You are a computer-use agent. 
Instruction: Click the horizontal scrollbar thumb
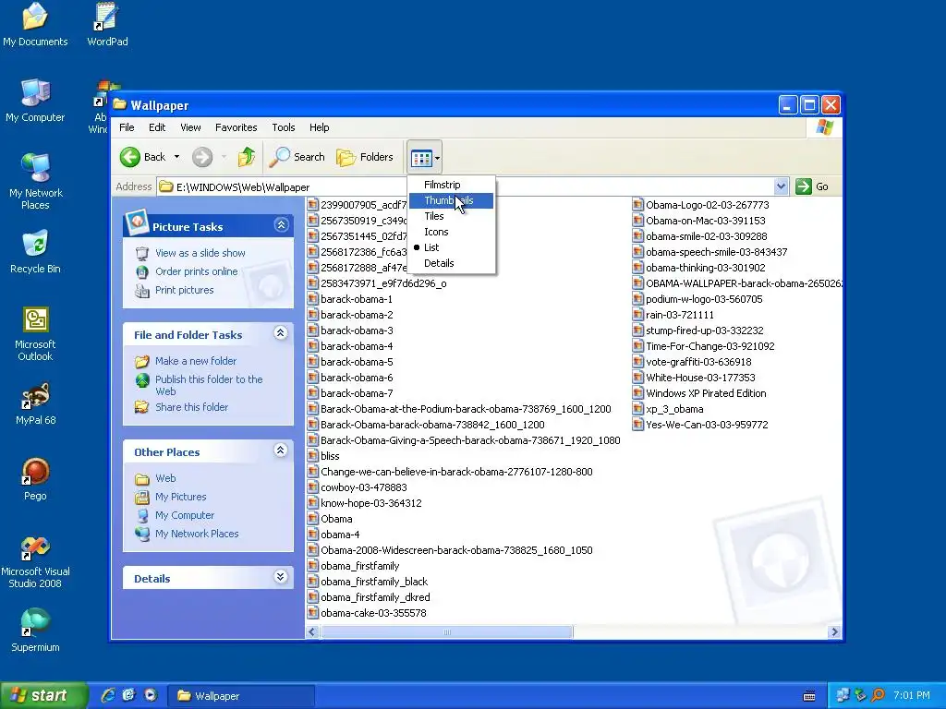coord(446,631)
